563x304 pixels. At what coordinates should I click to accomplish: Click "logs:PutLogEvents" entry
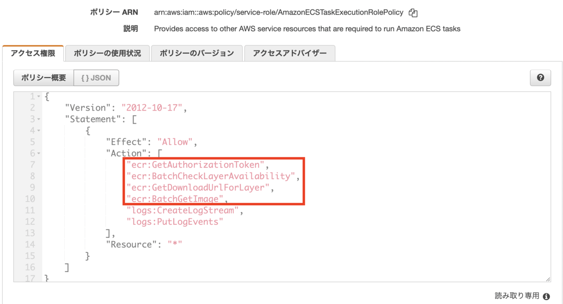point(175,222)
